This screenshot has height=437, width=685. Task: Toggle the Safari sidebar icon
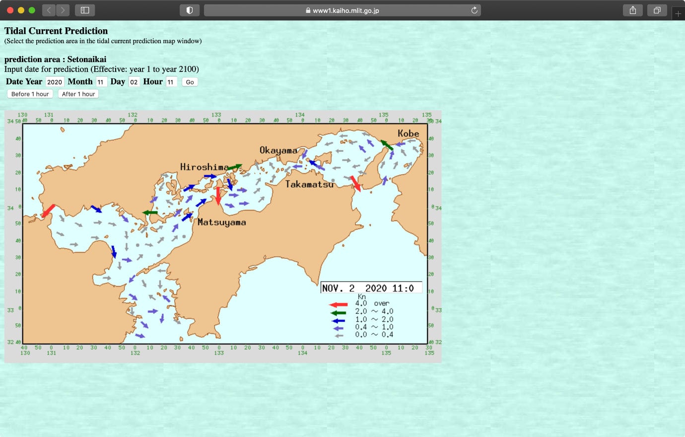click(x=85, y=10)
